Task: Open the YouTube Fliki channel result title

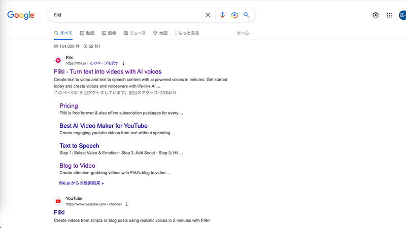Action: click(x=59, y=212)
